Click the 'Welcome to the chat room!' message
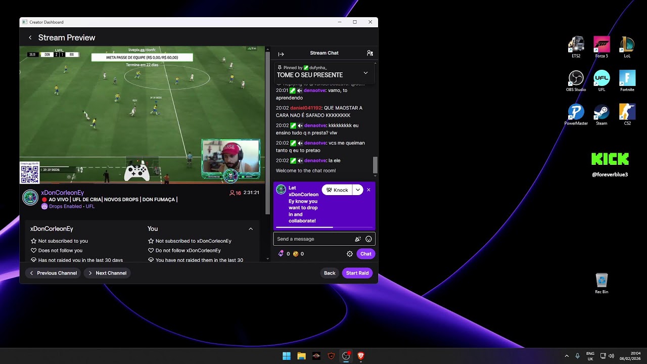This screenshot has width=647, height=364. pos(306,170)
